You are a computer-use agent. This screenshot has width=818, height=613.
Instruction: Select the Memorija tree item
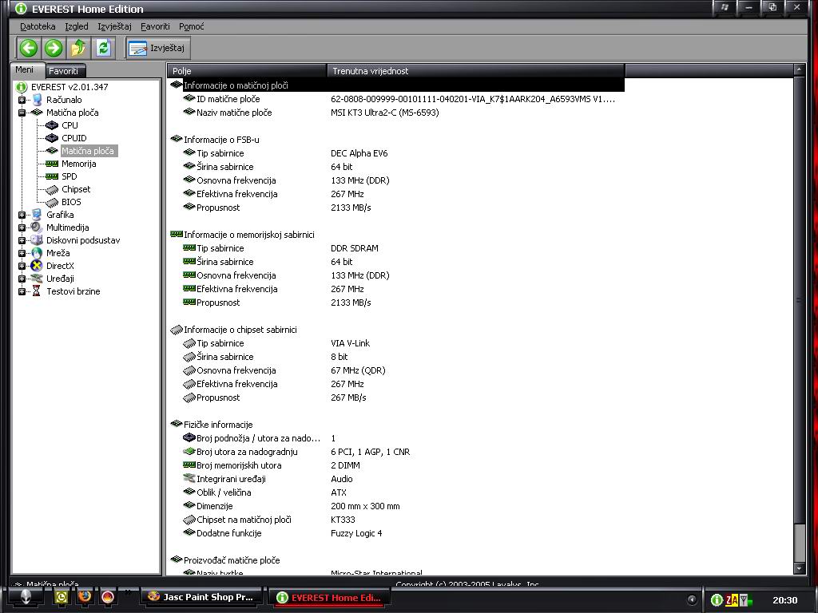tap(78, 164)
